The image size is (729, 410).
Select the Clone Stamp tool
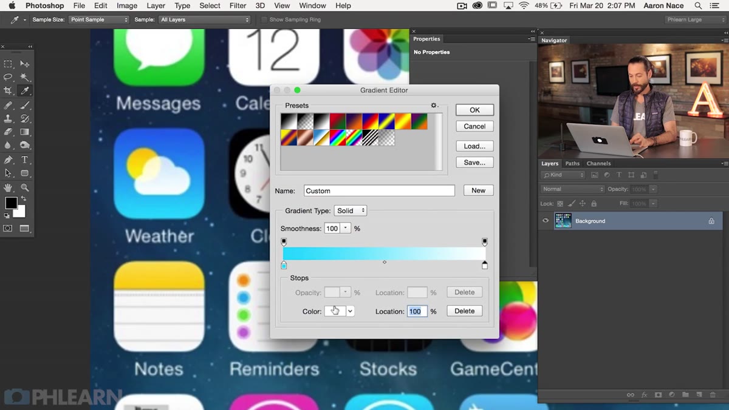pos(8,118)
